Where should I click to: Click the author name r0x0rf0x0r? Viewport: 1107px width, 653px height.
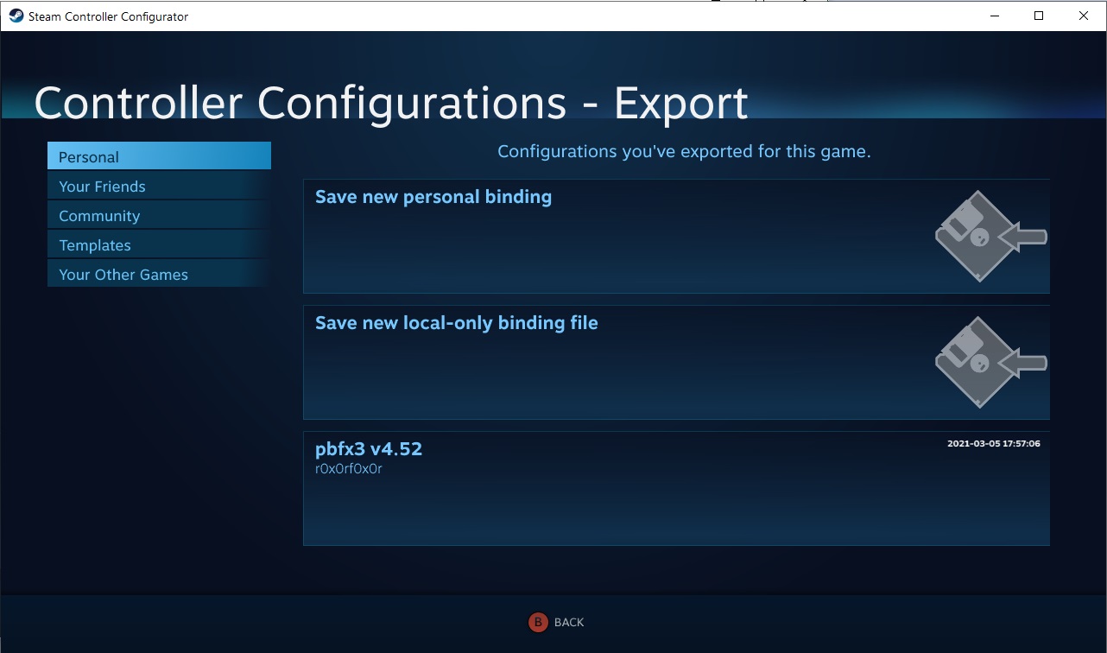[349, 469]
